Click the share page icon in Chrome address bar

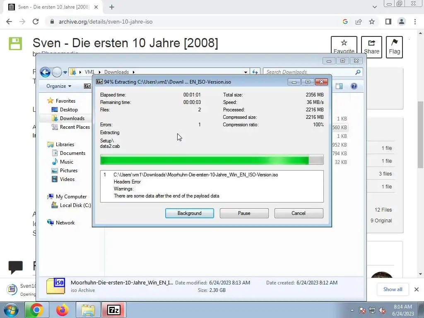coord(359,22)
